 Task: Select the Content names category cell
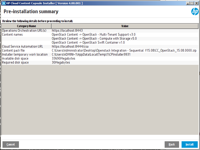(x=12, y=35)
